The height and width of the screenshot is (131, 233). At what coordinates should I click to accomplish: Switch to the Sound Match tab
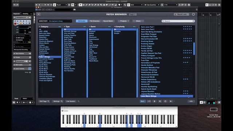[108, 21]
